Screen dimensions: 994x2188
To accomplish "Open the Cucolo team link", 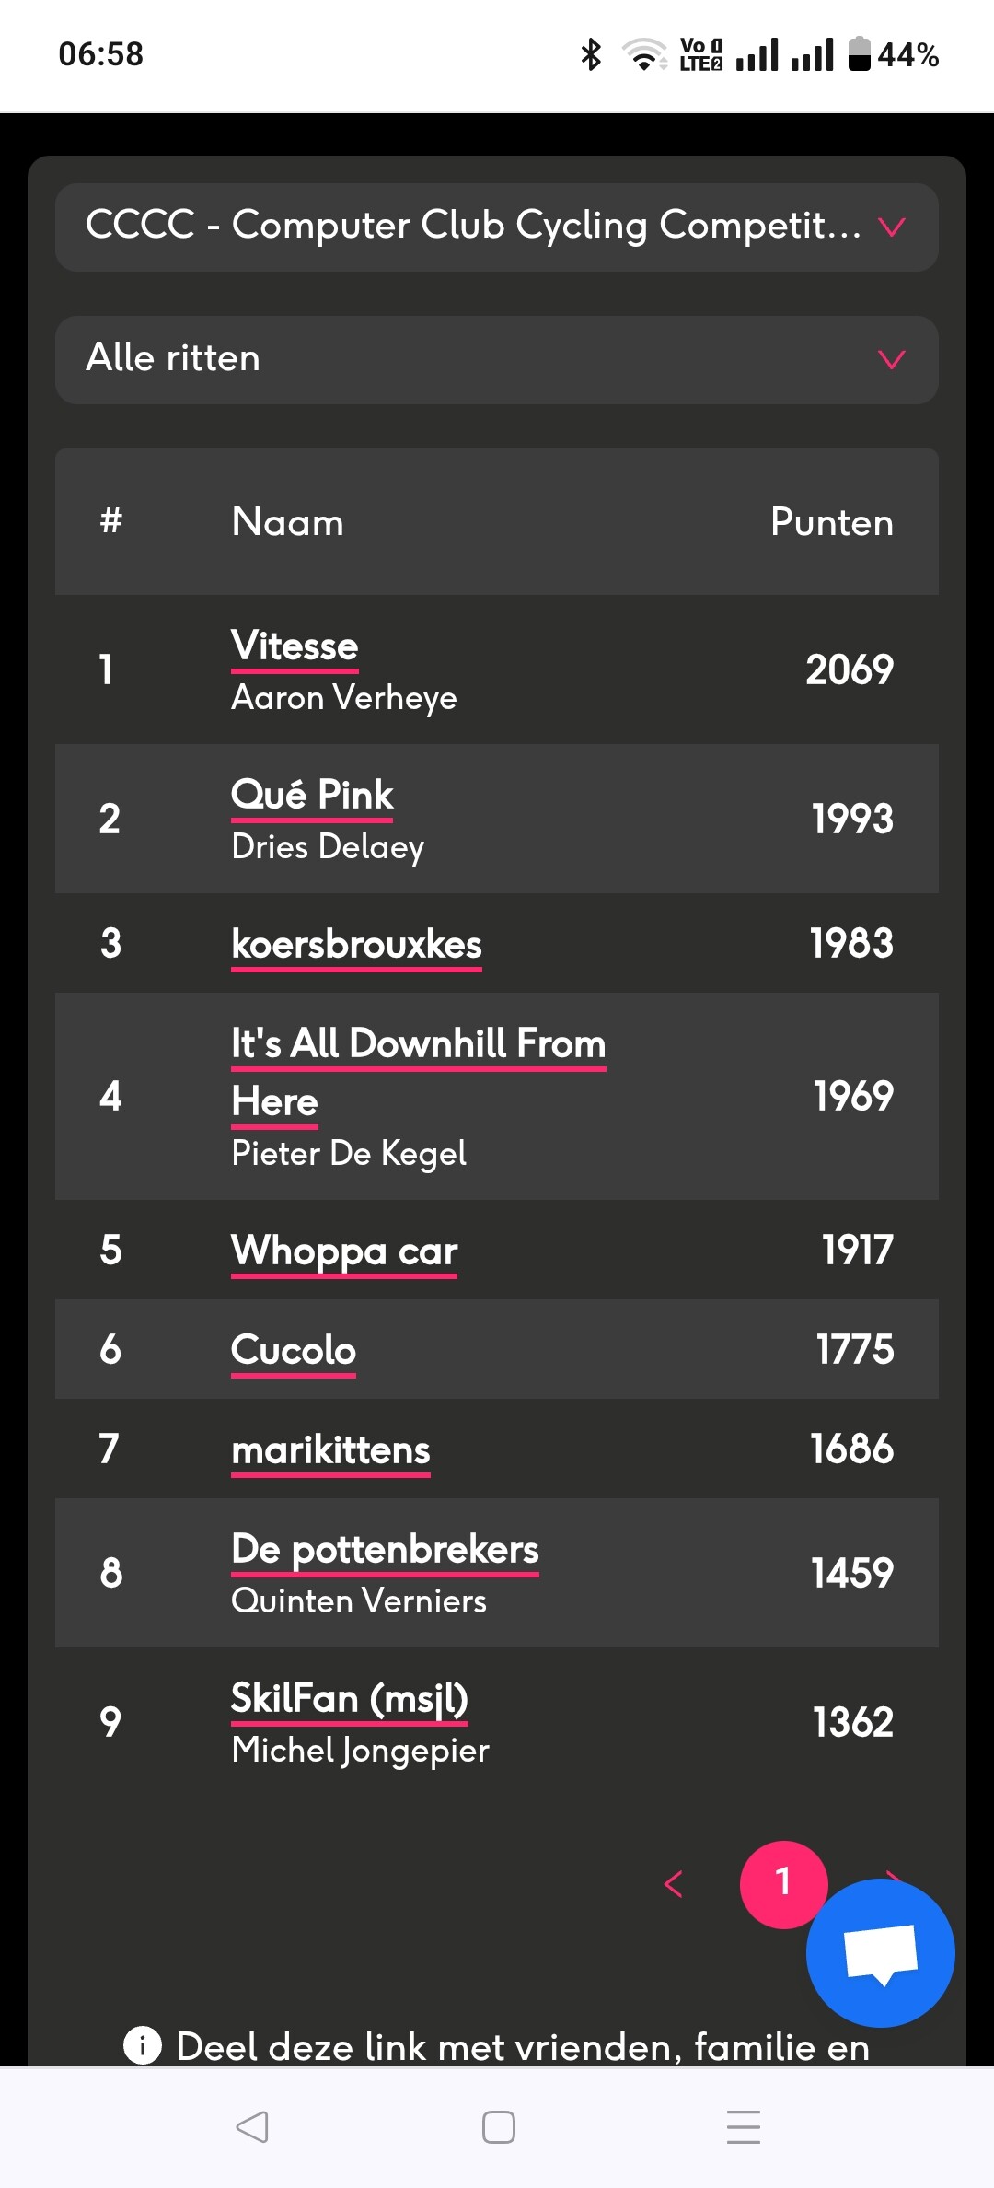I will (x=294, y=1351).
